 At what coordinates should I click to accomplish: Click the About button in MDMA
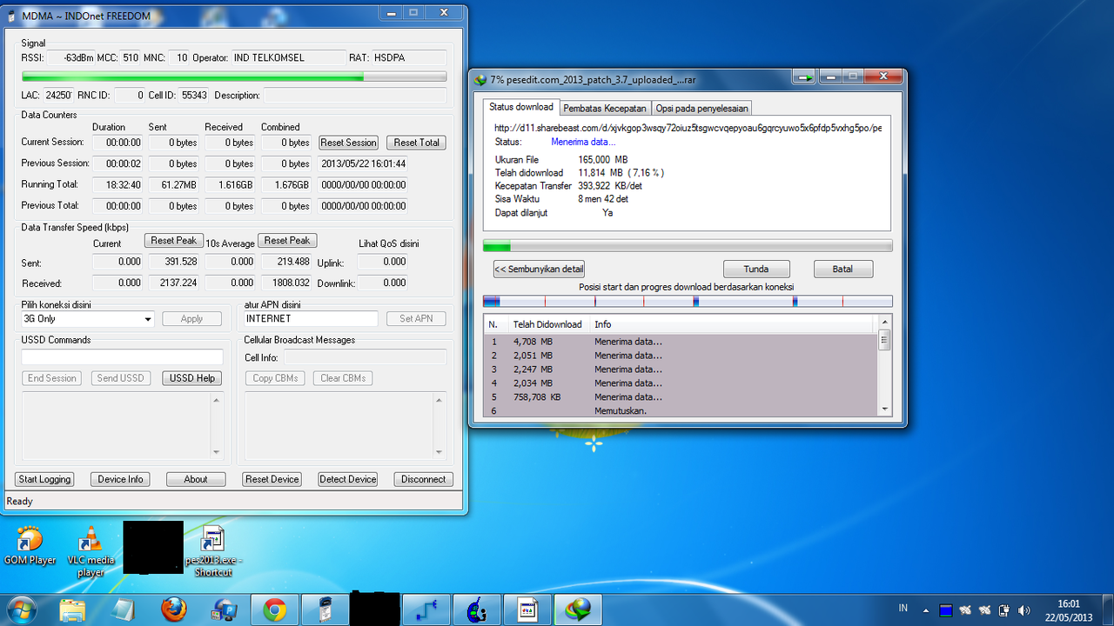(196, 479)
